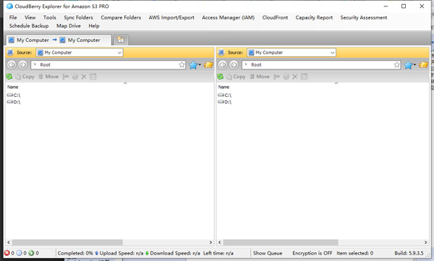Click the right pane horizontal scrollbar
434x261 pixels.
tap(281, 242)
